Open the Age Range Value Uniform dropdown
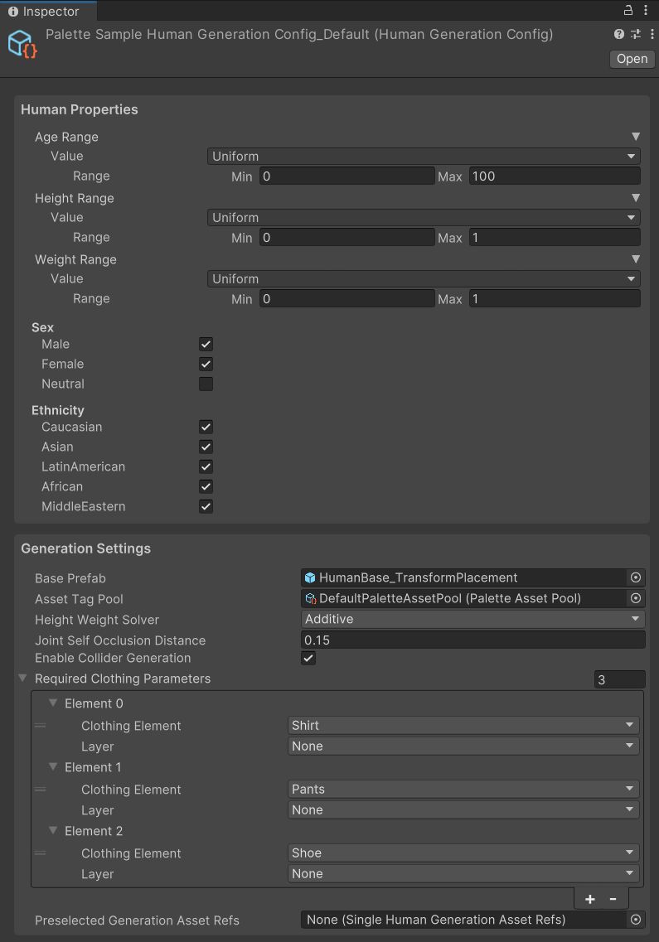The image size is (659, 942). 424,157
